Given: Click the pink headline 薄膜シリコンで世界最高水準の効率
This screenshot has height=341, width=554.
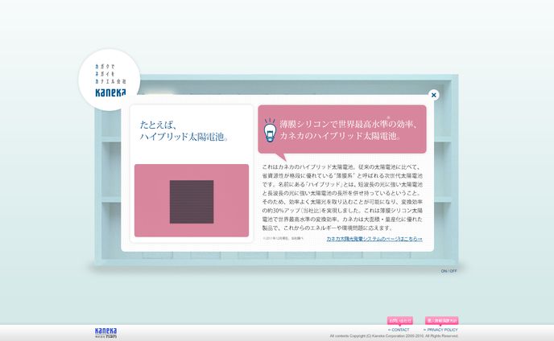Looking at the screenshot, I should coord(349,129).
